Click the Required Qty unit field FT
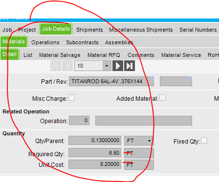The height and width of the screenshot is (182, 219). click(x=139, y=153)
